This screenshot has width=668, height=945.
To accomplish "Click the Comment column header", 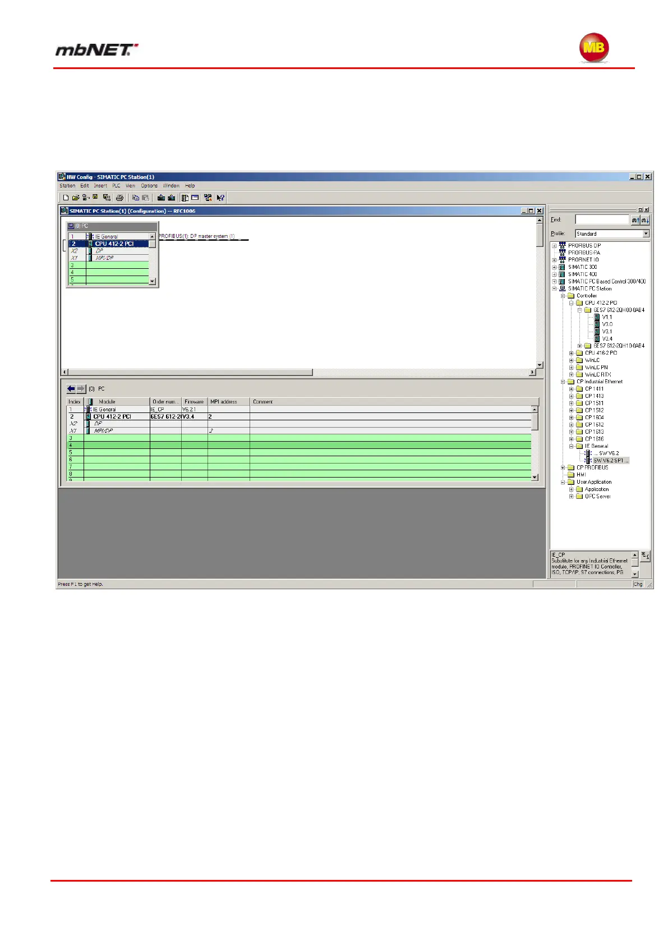I will click(394, 402).
